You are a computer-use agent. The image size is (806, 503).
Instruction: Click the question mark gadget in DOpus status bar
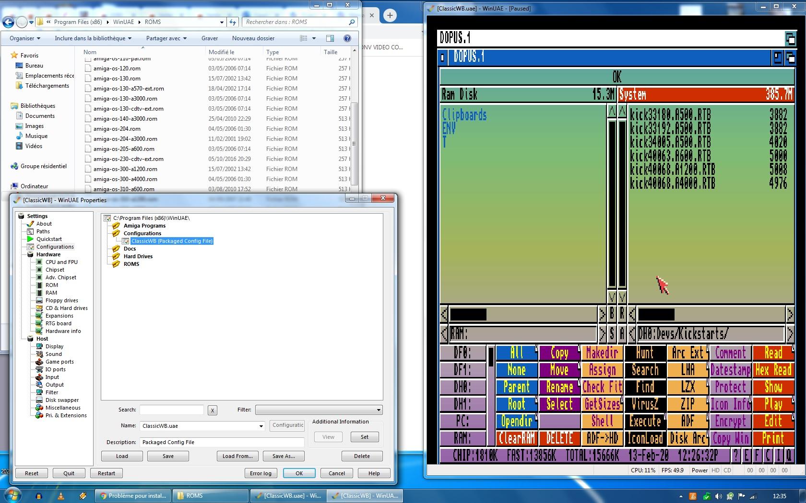(x=735, y=455)
